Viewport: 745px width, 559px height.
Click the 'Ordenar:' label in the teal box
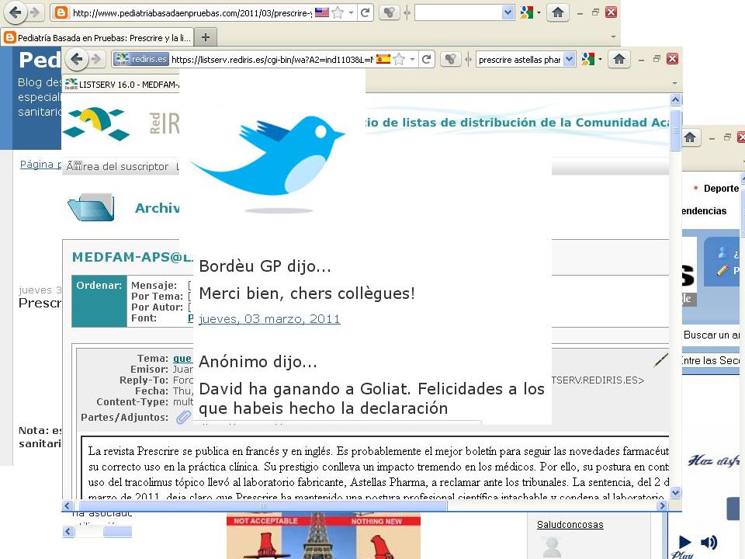(99, 285)
